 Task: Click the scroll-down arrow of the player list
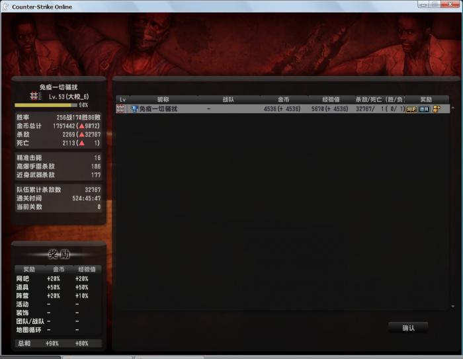tap(452, 307)
